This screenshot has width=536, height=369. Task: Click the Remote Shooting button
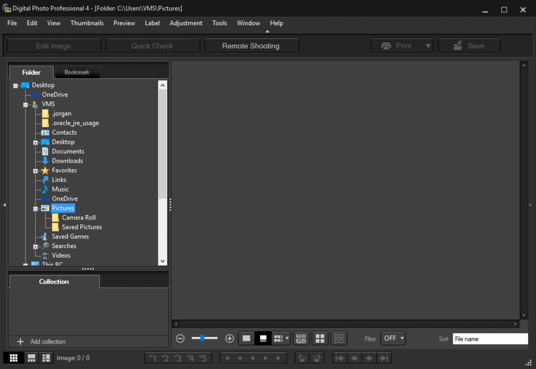coord(251,46)
